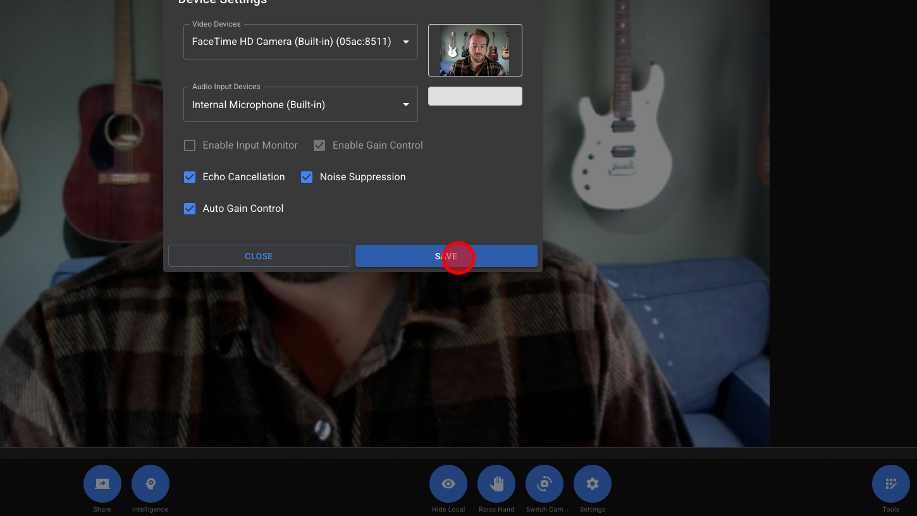This screenshot has height=516, width=917.
Task: Expand the Audio Input Devices dropdown arrow
Action: click(406, 105)
